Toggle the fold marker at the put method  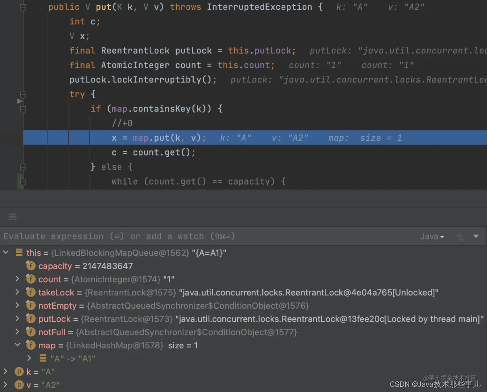point(23,7)
